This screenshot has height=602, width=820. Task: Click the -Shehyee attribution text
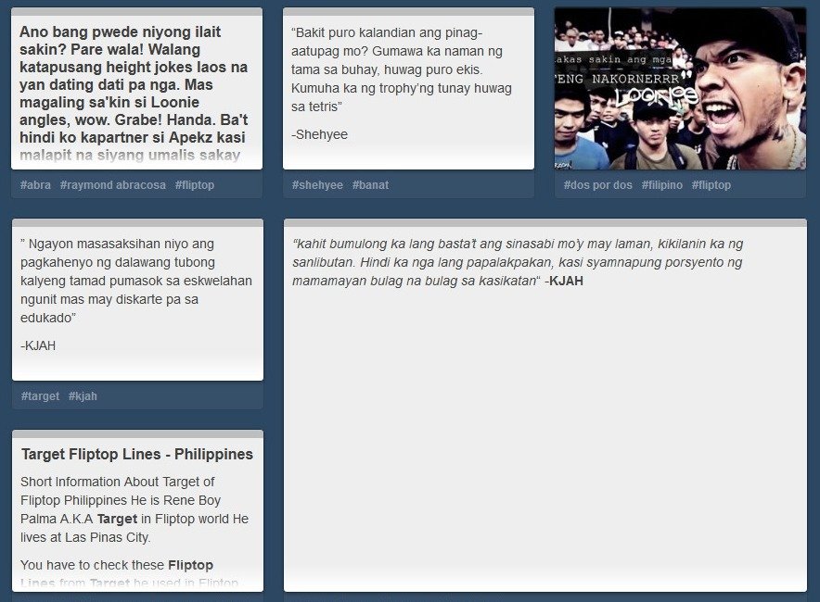[319, 134]
